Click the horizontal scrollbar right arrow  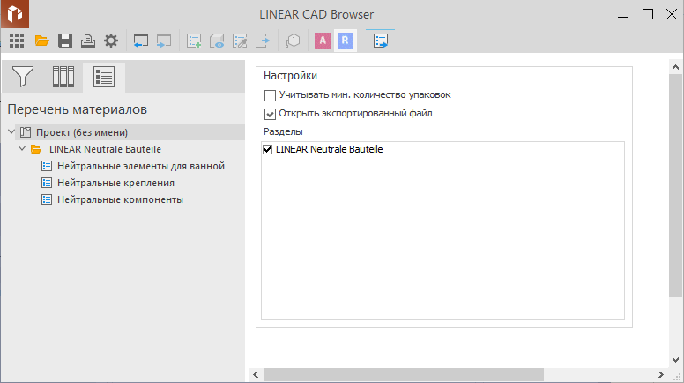tap(661, 375)
